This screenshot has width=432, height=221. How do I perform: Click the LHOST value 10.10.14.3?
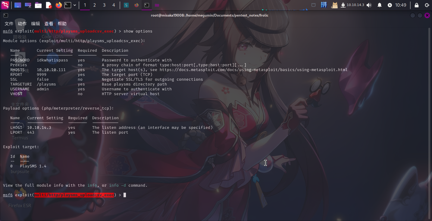39,128
